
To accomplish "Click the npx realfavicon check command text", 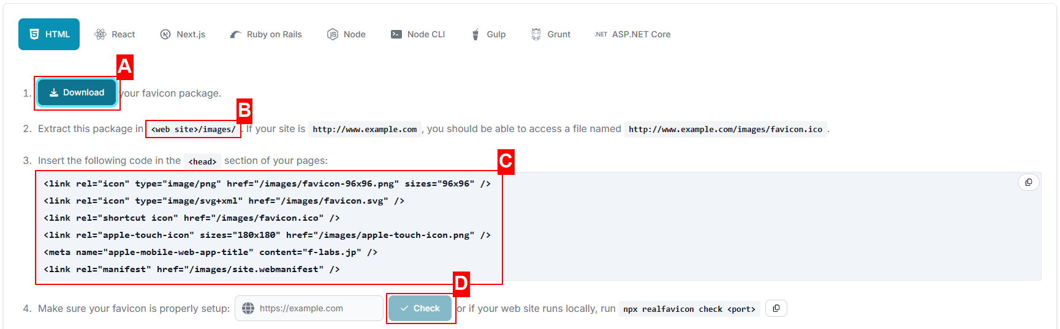I will coord(689,309).
